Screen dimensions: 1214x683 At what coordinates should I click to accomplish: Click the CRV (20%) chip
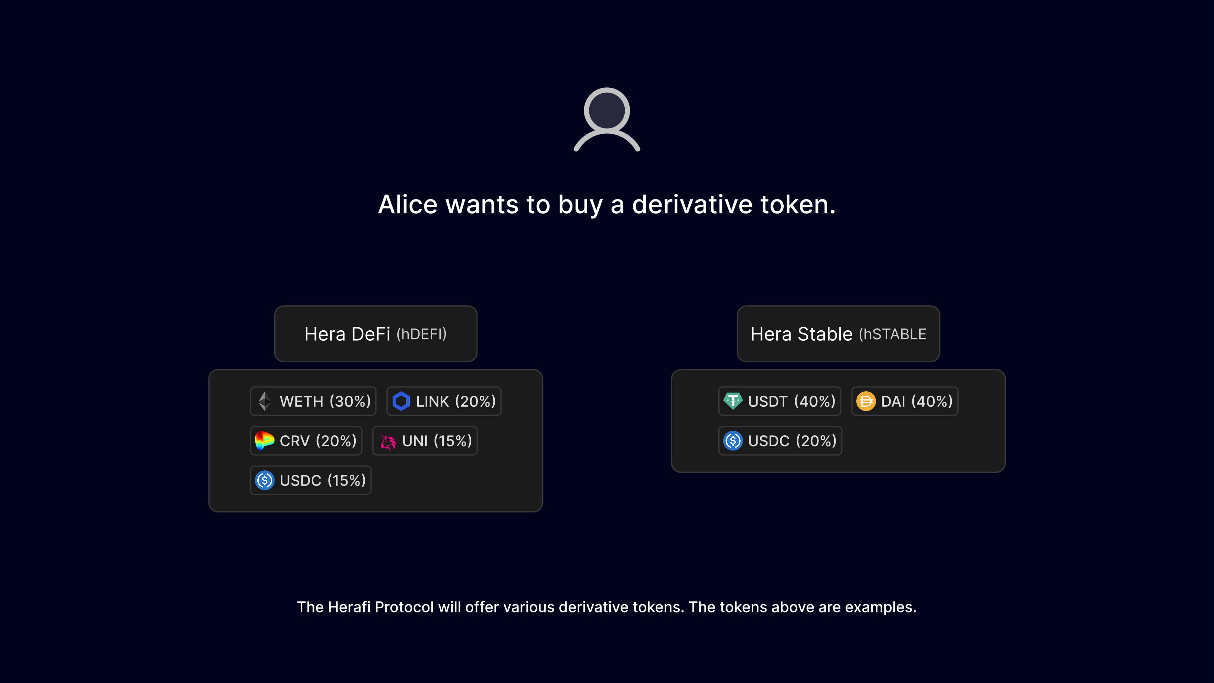(x=306, y=441)
